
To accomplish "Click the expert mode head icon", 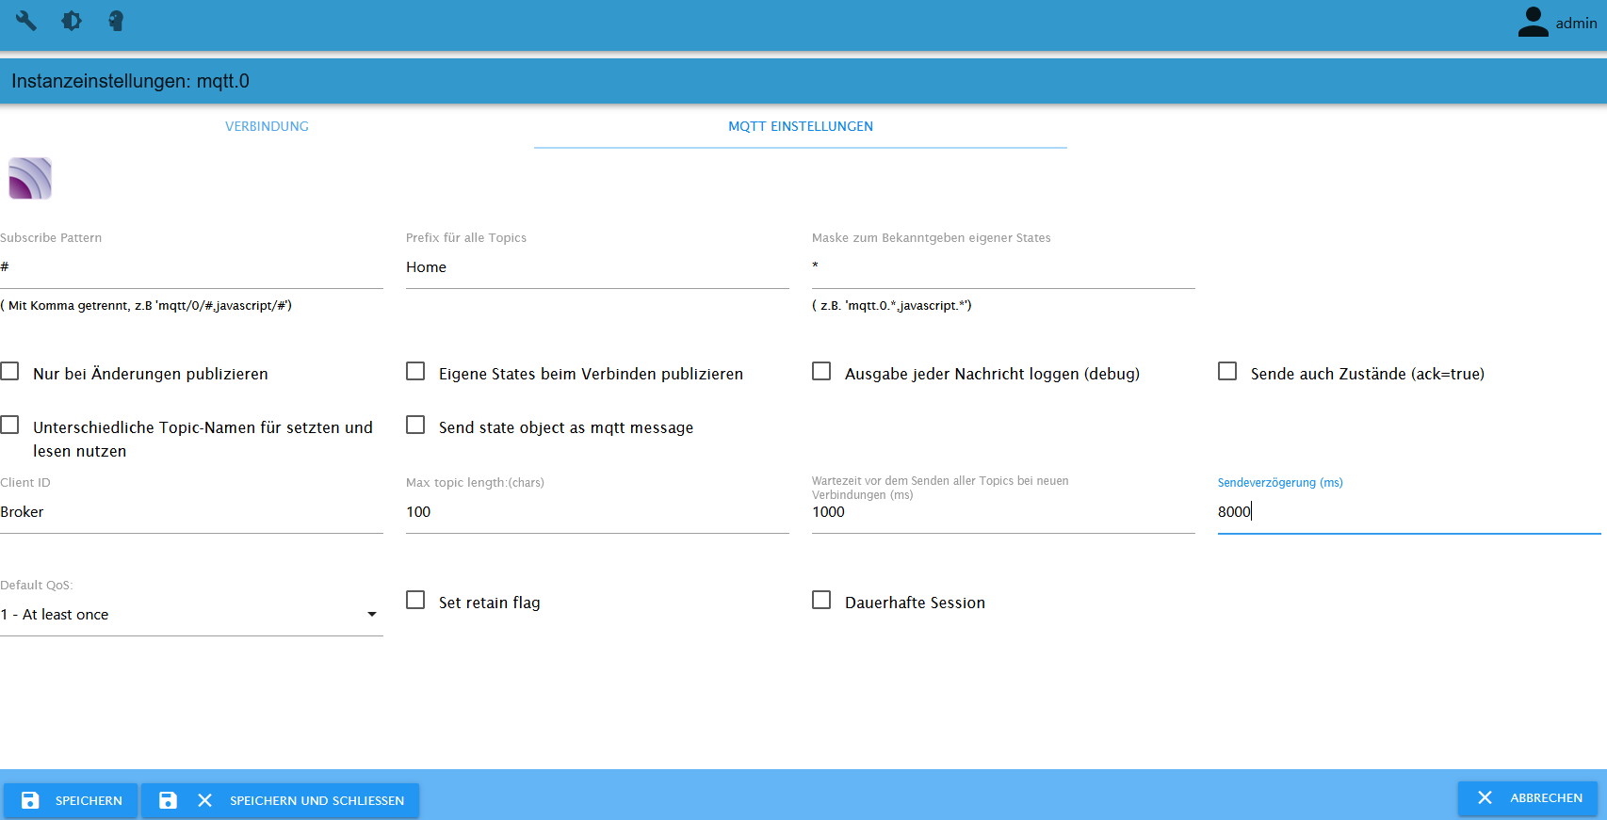I will point(116,21).
